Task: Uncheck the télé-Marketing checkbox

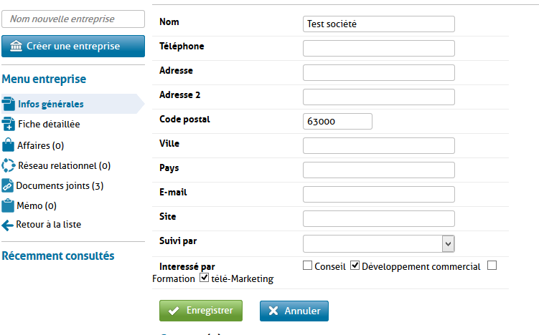Action: 204,278
